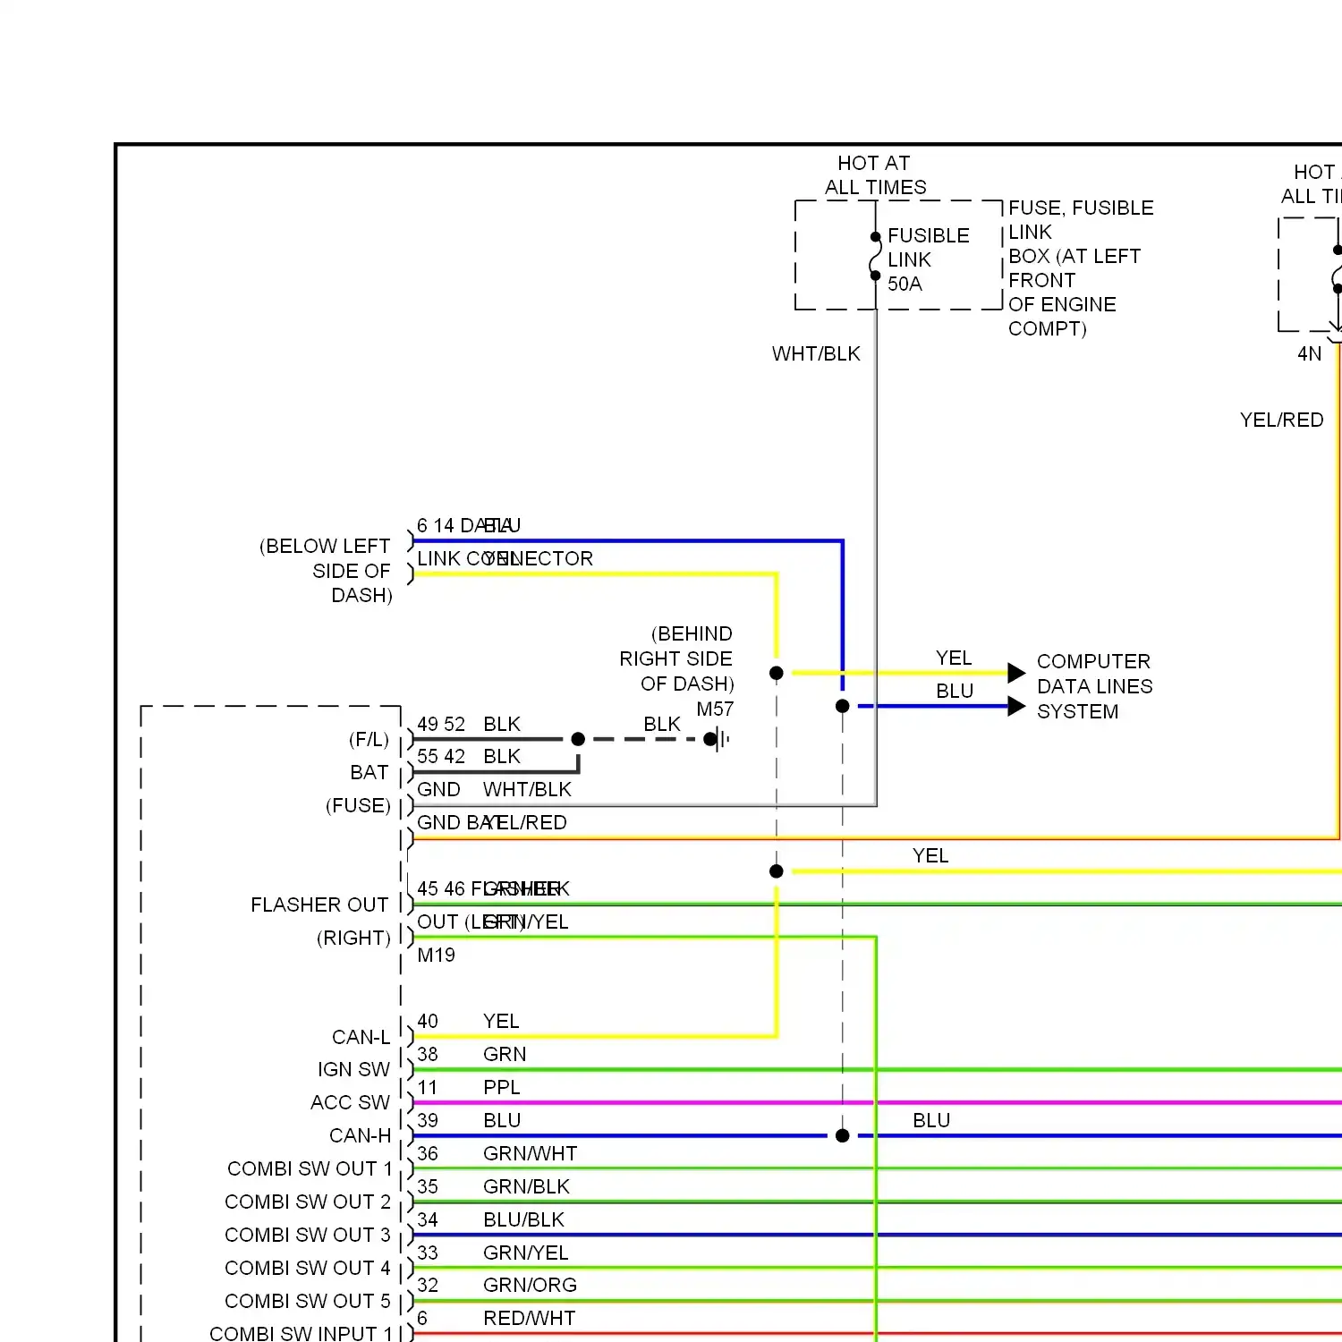The width and height of the screenshot is (1342, 1342).
Task: Click the BLK label next to M57 ground
Action: tap(662, 725)
